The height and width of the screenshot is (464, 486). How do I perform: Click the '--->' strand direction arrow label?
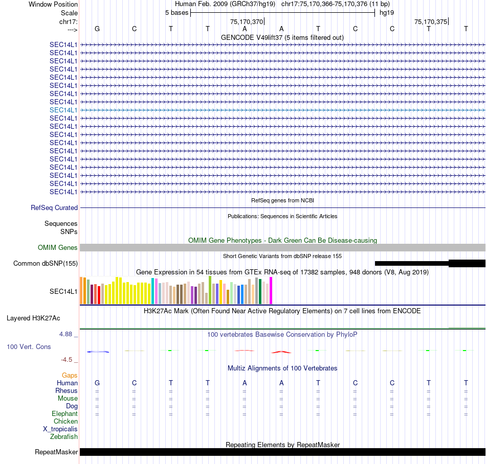(x=72, y=30)
